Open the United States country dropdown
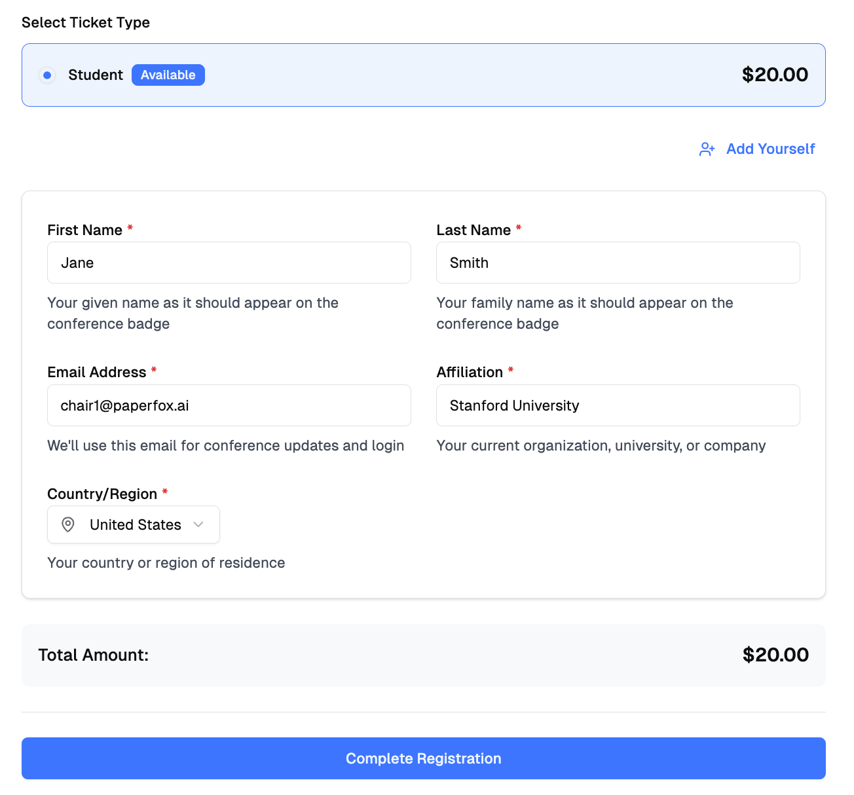The width and height of the screenshot is (854, 795). (x=135, y=525)
